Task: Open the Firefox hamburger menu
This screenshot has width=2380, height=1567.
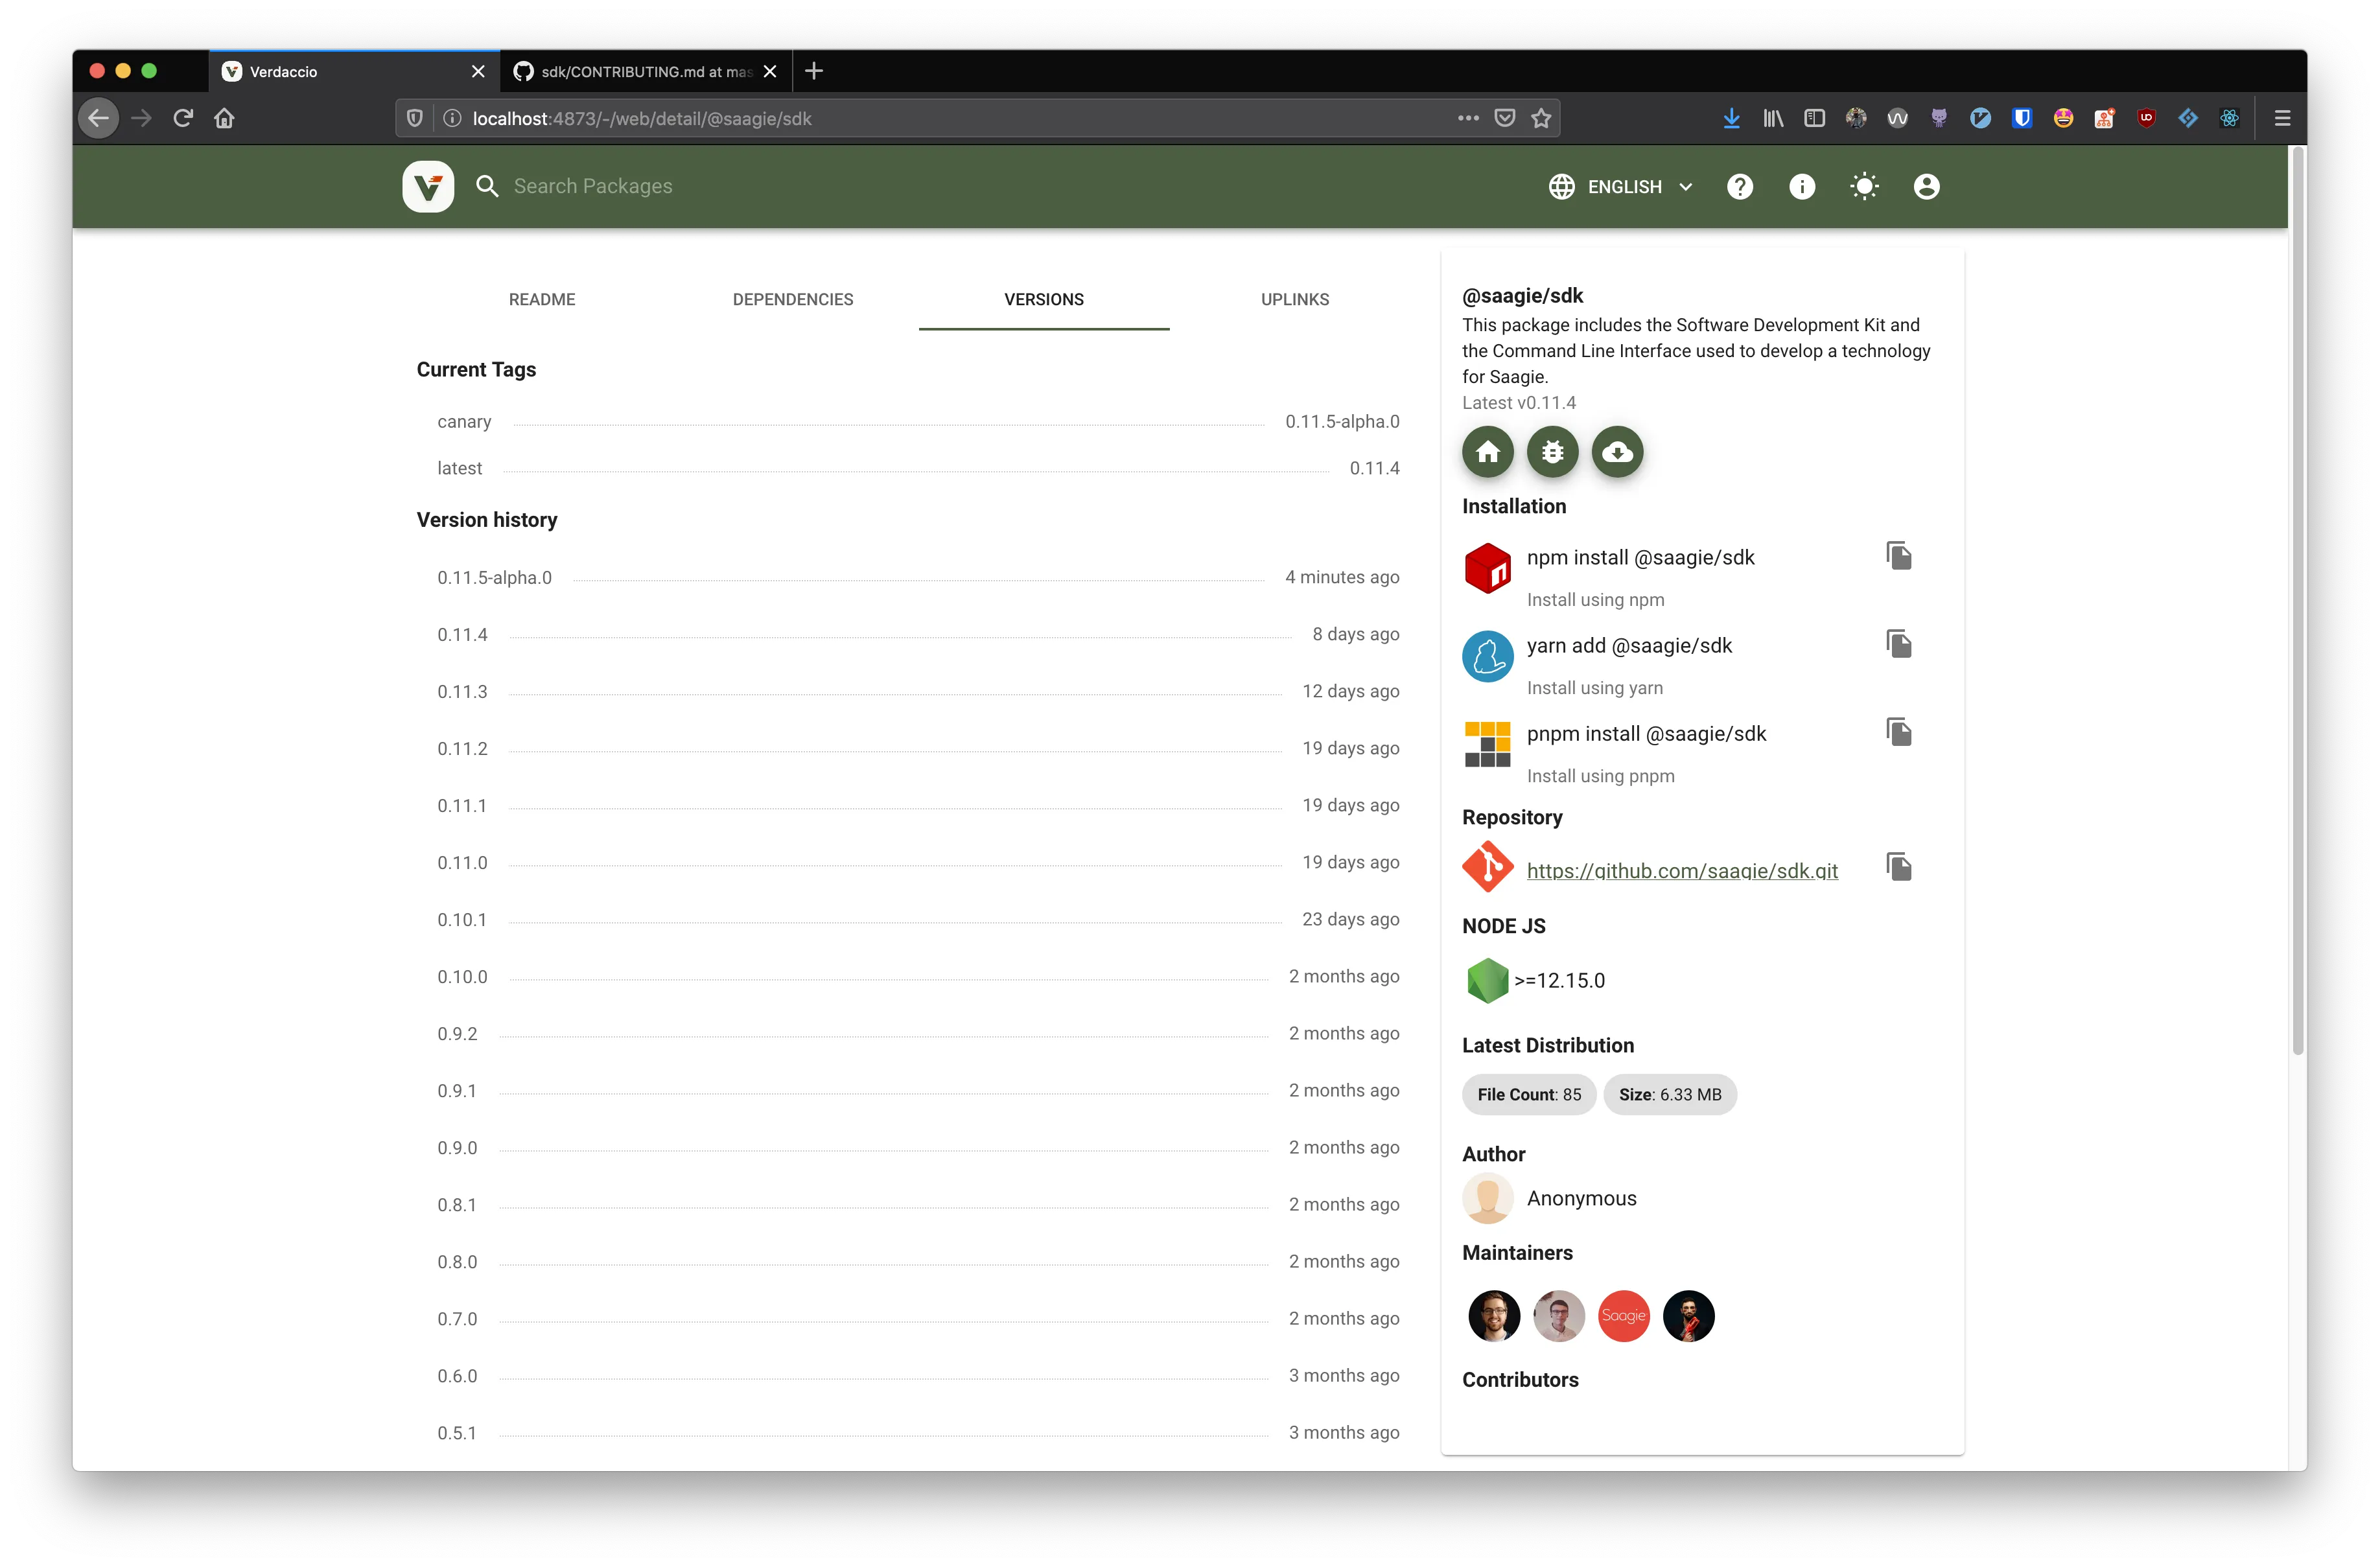Action: point(2282,118)
